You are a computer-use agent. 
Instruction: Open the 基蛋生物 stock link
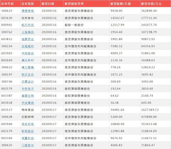click(28, 96)
